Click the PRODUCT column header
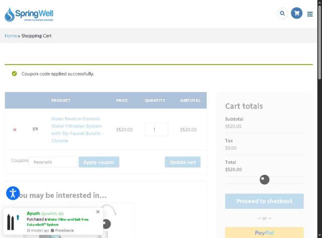The image size is (322, 238). [61, 100]
